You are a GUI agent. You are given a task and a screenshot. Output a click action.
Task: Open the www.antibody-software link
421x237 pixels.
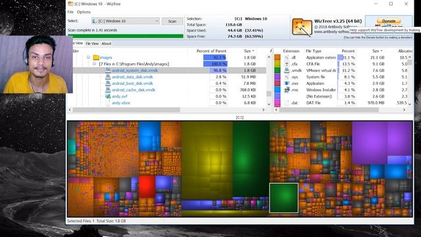332,32
